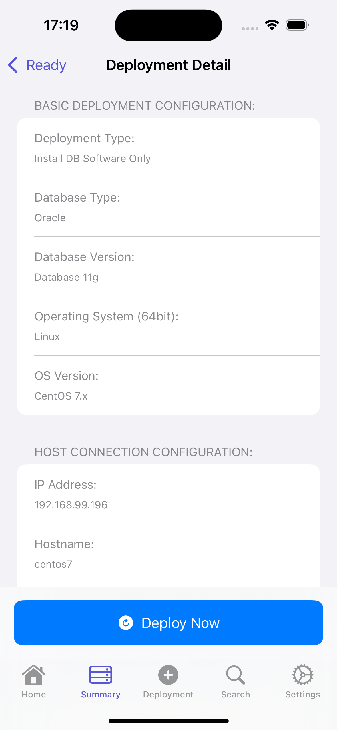
Task: Open the Settings tab gear icon
Action: [303, 675]
